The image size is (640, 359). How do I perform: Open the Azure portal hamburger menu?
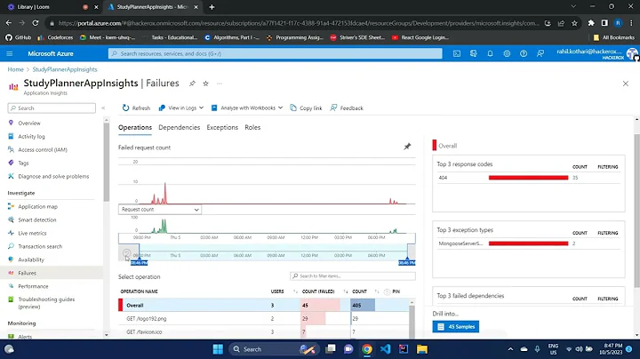(x=10, y=53)
